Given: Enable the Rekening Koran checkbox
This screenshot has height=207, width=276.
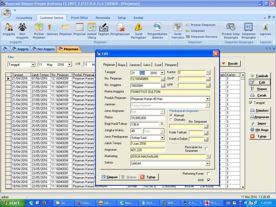Looking at the screenshot, I should pos(209,173).
